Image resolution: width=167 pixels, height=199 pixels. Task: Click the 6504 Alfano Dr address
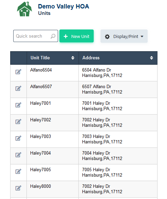97,70
